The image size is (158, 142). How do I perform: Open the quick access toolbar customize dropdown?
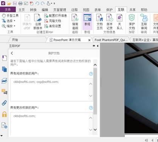pos(54,3)
